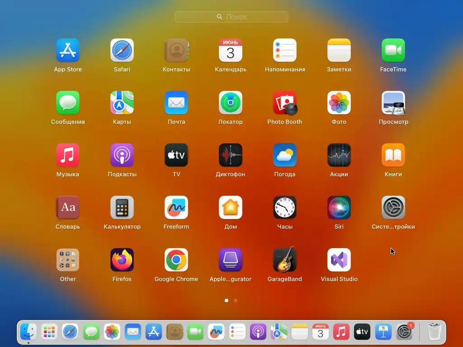The width and height of the screenshot is (463, 347).
Task: Launch the Firefox browser
Action: tap(122, 260)
